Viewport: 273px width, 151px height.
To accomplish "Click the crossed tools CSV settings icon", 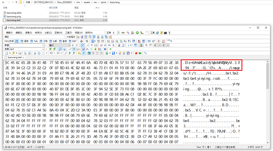I will (x=87, y=41).
